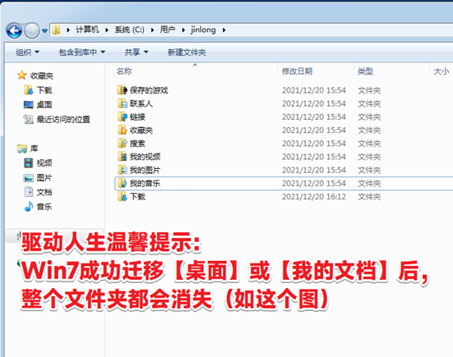Click the 我的图片 folder icon
The width and height of the screenshot is (453, 357).
click(x=122, y=170)
